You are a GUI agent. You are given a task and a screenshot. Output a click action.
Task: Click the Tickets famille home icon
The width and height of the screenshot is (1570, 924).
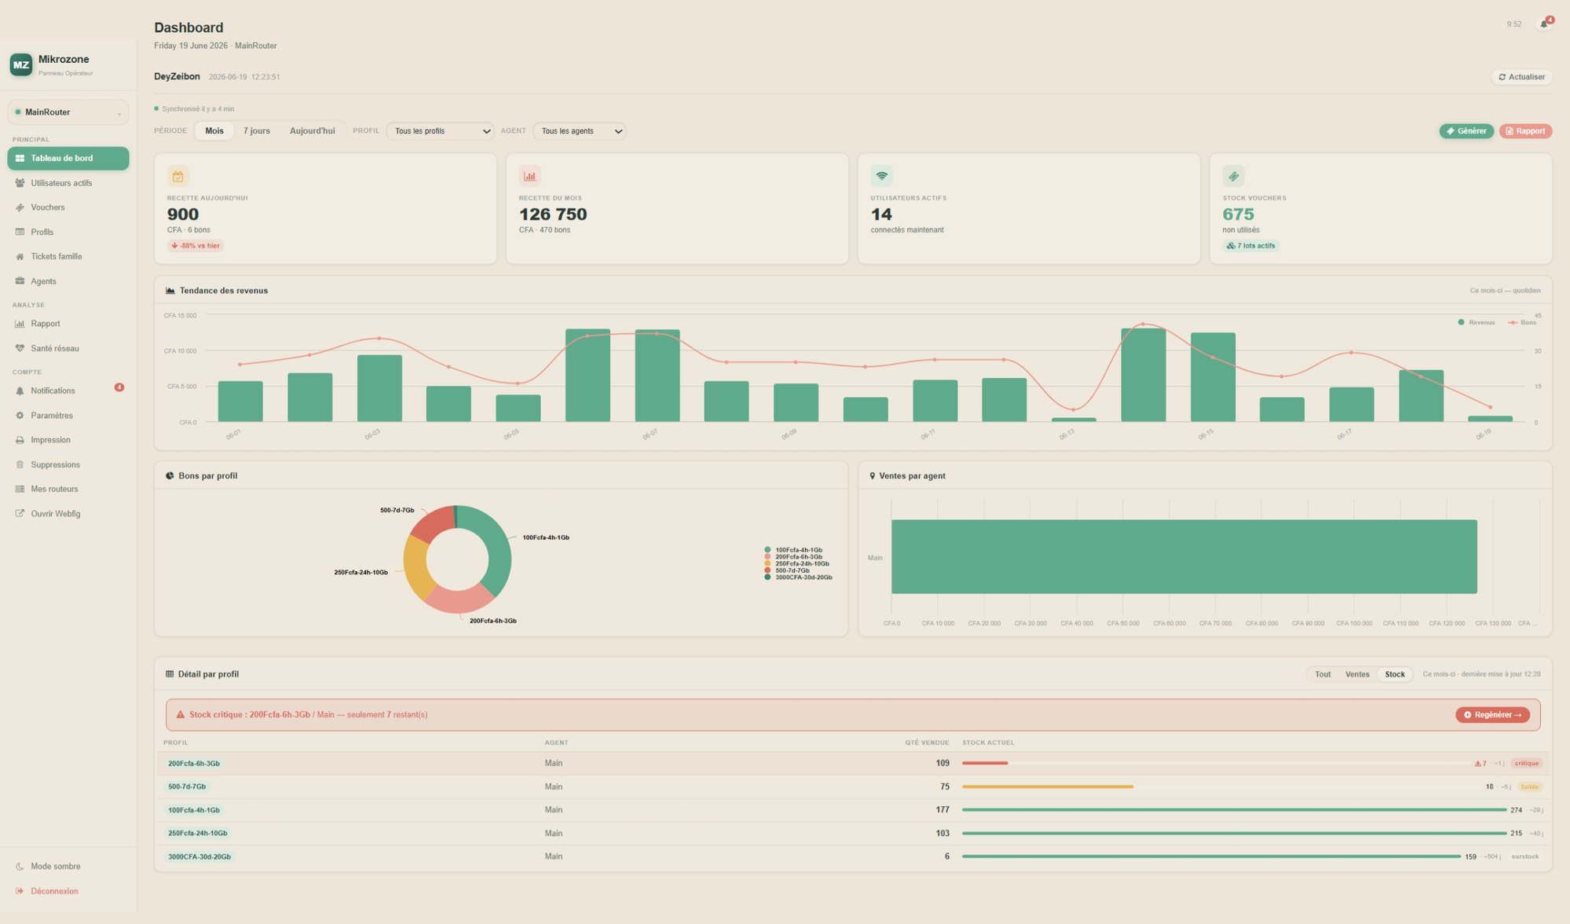tap(20, 256)
